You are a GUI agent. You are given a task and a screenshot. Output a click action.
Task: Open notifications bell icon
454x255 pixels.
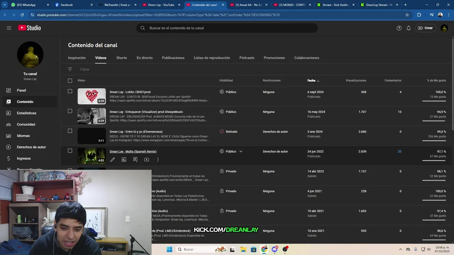409,28
